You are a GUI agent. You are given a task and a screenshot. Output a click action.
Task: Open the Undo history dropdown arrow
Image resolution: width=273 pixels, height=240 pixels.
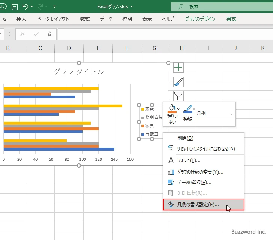(31, 7)
